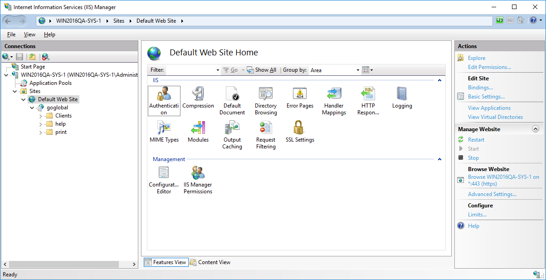Click the delete connection icon in Connections toolbar
Viewport: 546px width, 280px height.
(45, 57)
